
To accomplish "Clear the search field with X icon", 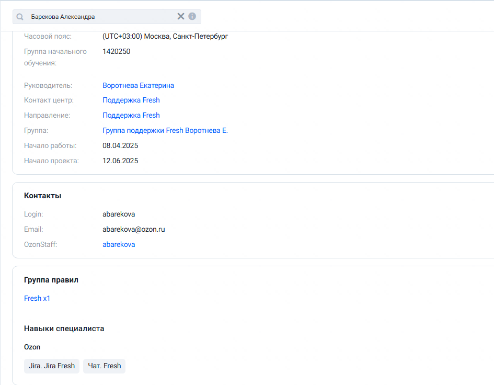I will 181,16.
